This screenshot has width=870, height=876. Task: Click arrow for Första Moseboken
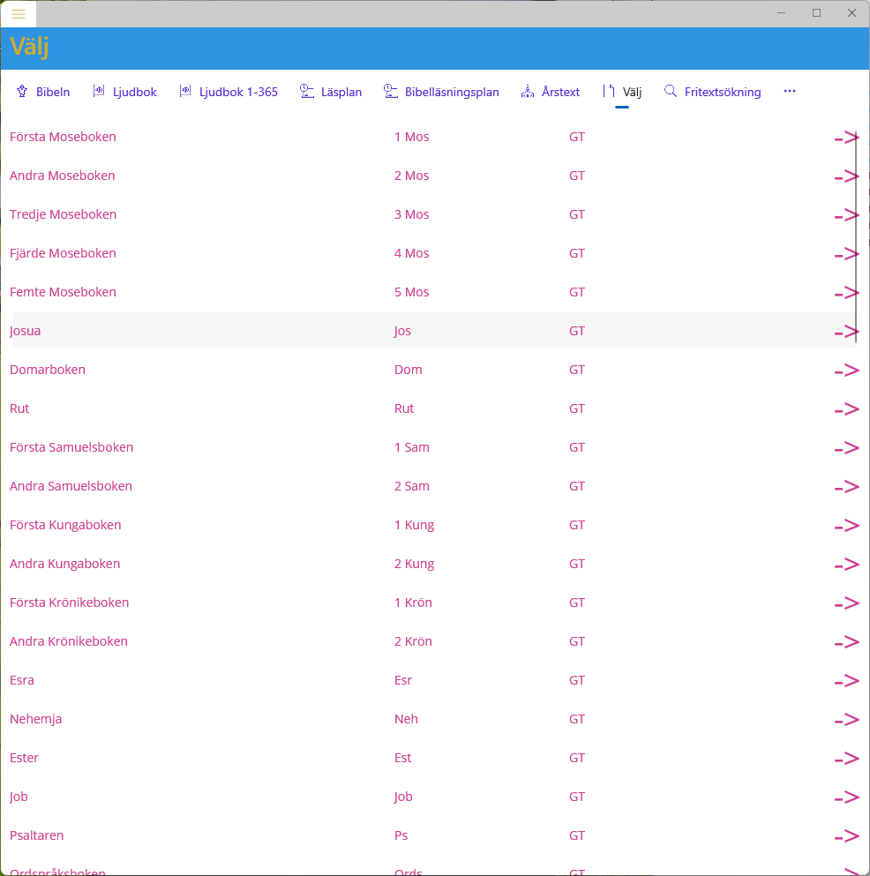(846, 138)
